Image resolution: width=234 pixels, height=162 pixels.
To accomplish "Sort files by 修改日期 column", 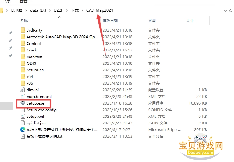I will pos(110,21).
